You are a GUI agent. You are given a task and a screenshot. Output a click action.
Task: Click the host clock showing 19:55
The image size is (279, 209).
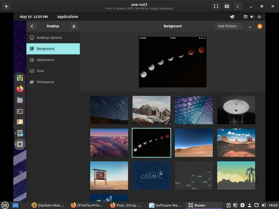tap(273, 205)
